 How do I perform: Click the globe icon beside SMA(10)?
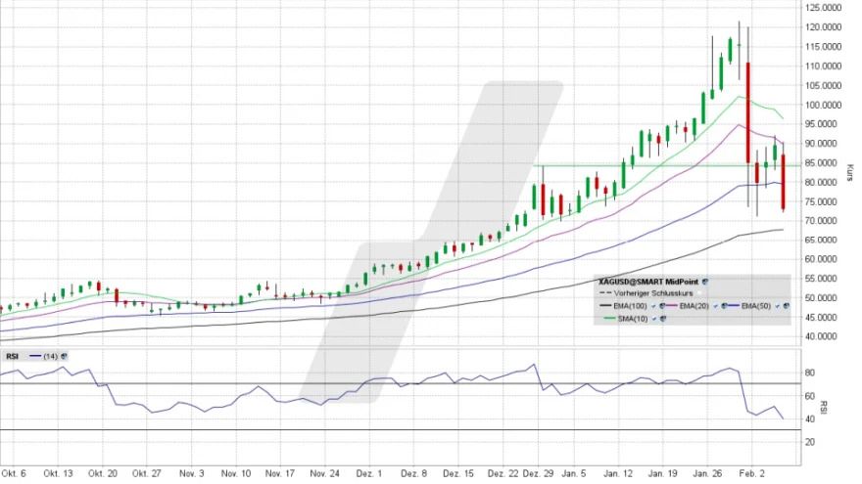(661, 318)
